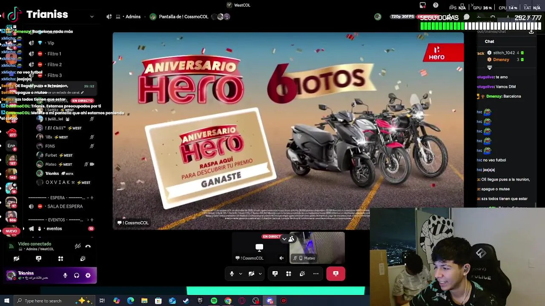
Task: Open more options ellipsis in call bar
Action: tap(316, 274)
